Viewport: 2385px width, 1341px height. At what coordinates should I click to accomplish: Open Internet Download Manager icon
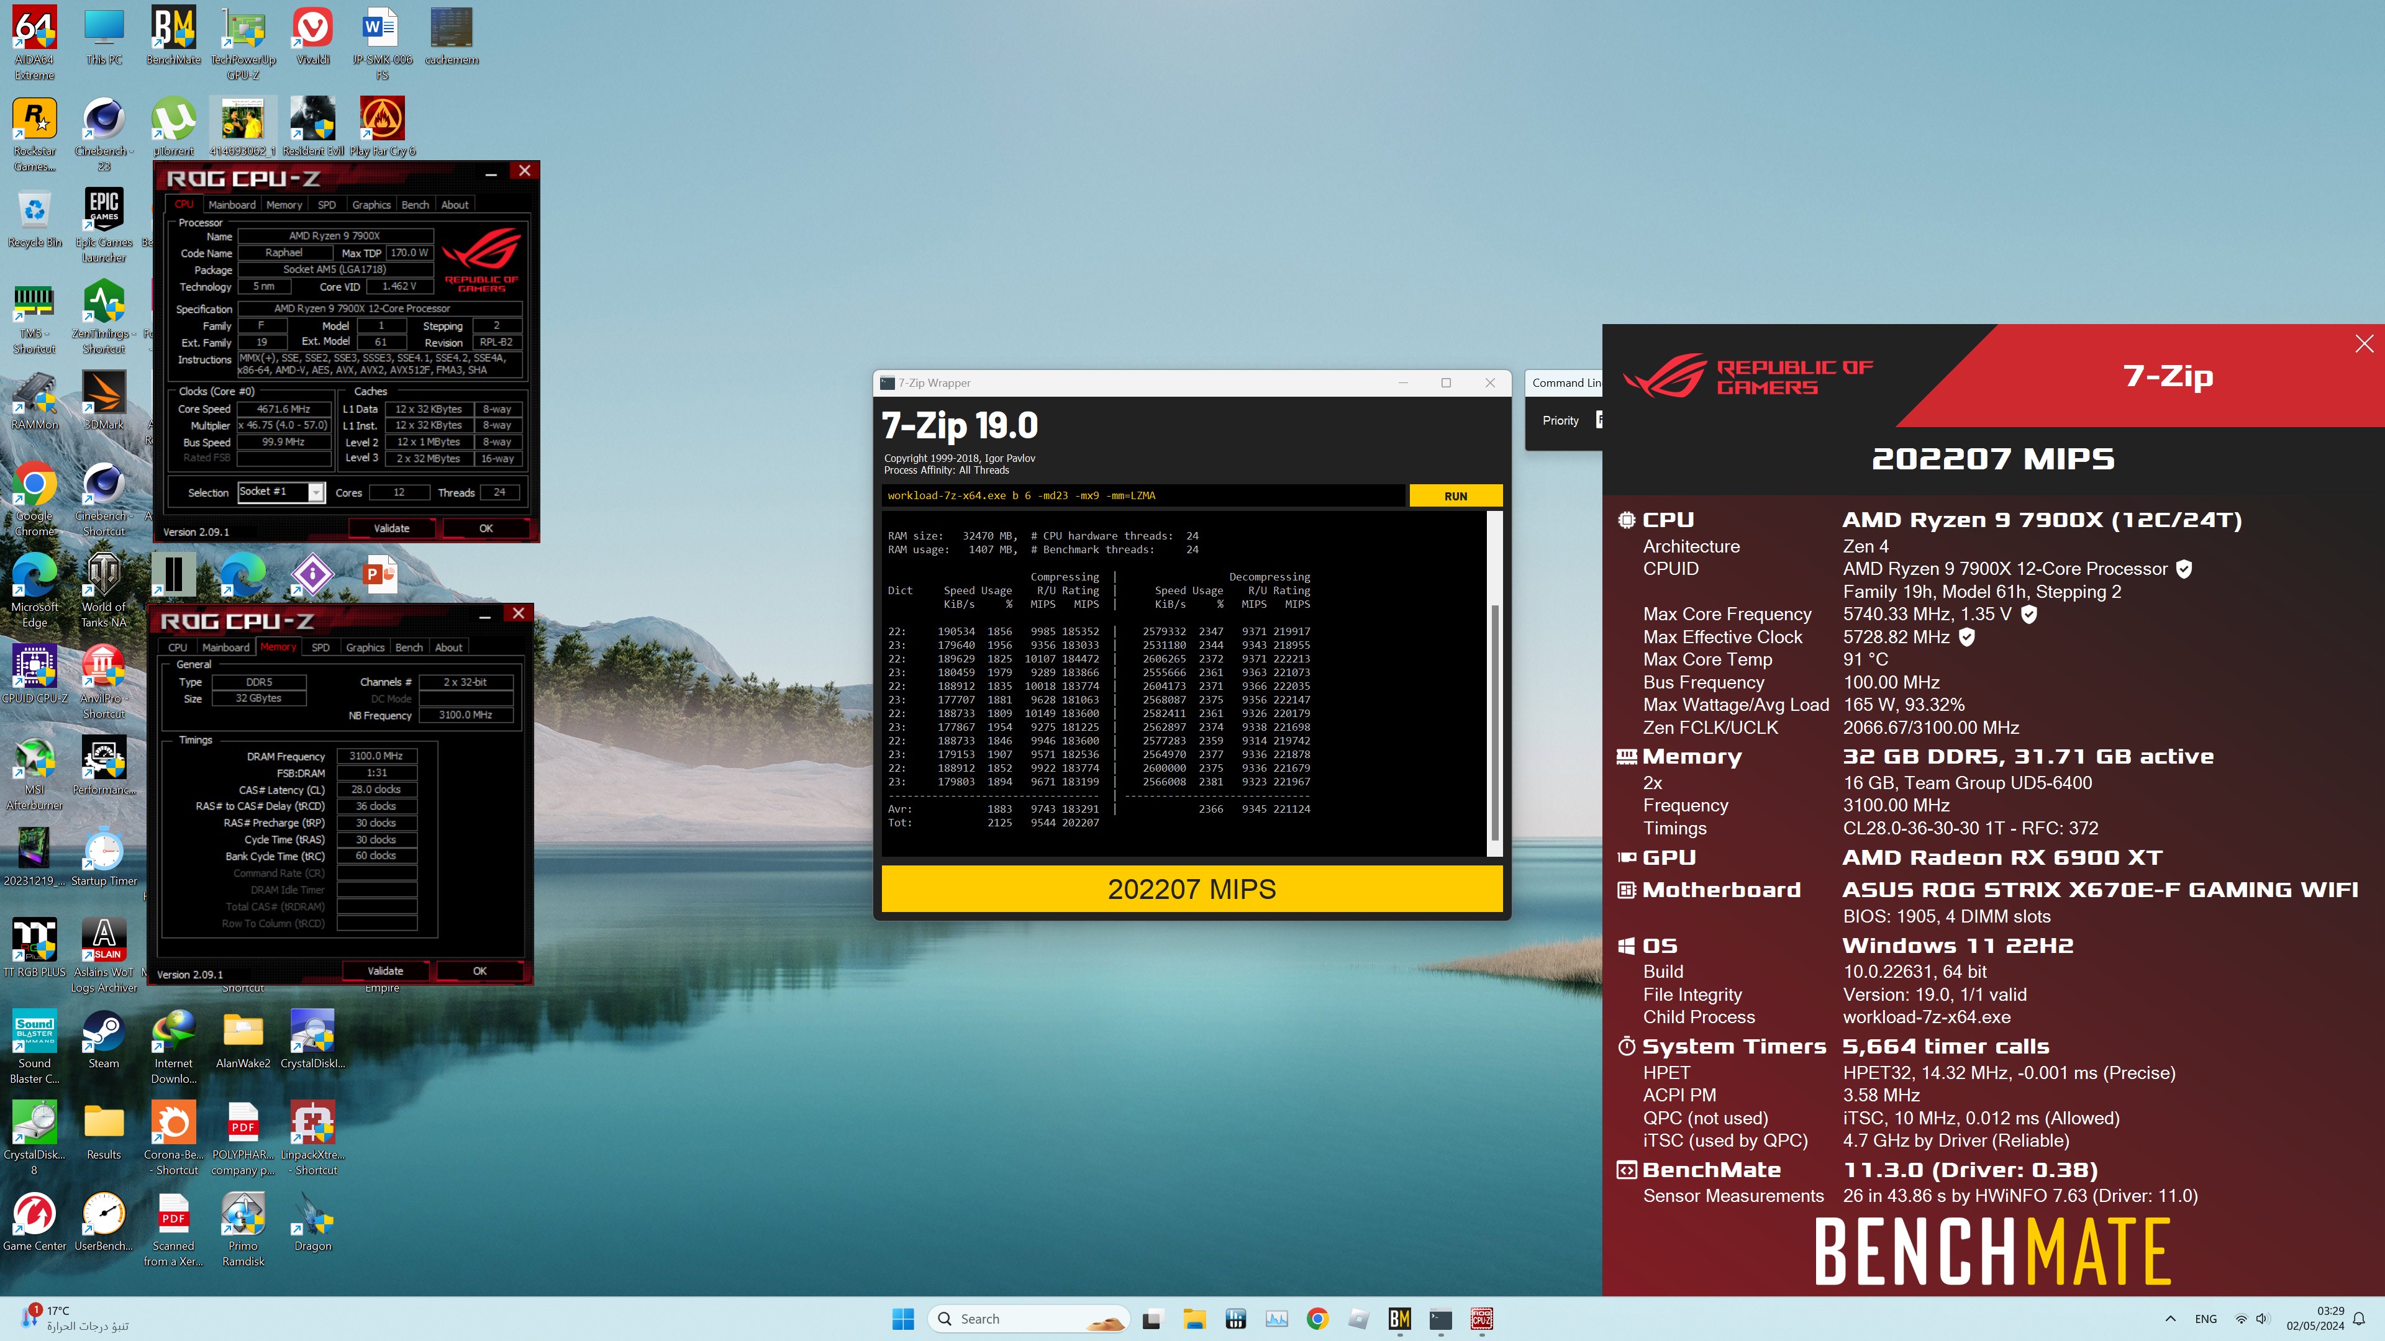point(173,1047)
